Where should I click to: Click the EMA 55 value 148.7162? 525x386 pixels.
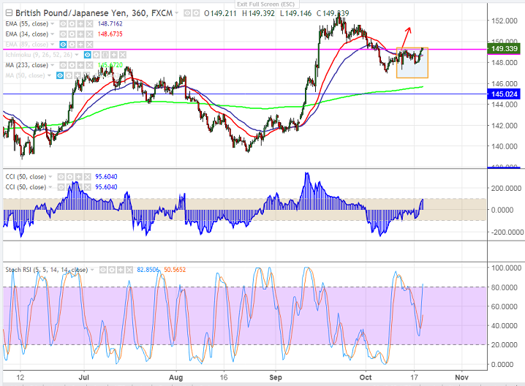[x=110, y=24]
